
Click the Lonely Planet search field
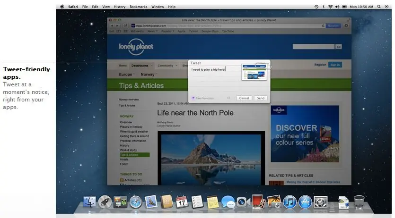click(313, 47)
